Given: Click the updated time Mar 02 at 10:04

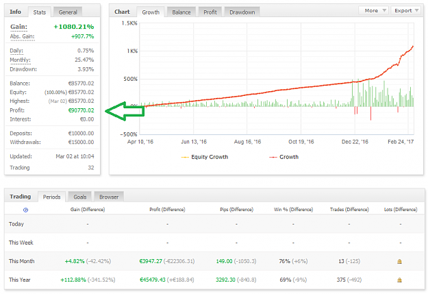Looking at the screenshot, I should tap(75, 156).
